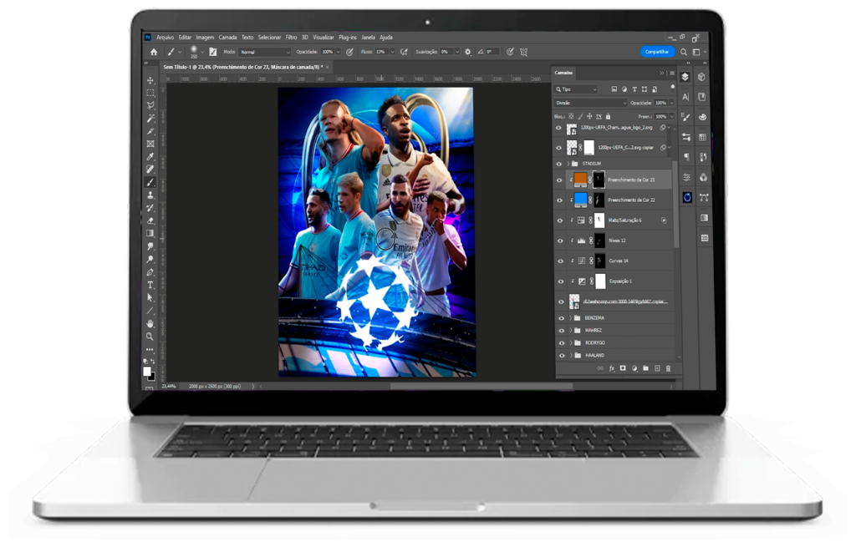Hide the Curvas 14 layer
Image resolution: width=856 pixels, height=547 pixels.
[x=560, y=261]
